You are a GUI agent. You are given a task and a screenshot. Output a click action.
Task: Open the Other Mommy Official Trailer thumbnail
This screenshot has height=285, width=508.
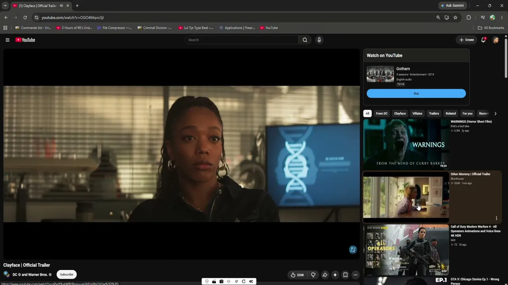[406, 197]
